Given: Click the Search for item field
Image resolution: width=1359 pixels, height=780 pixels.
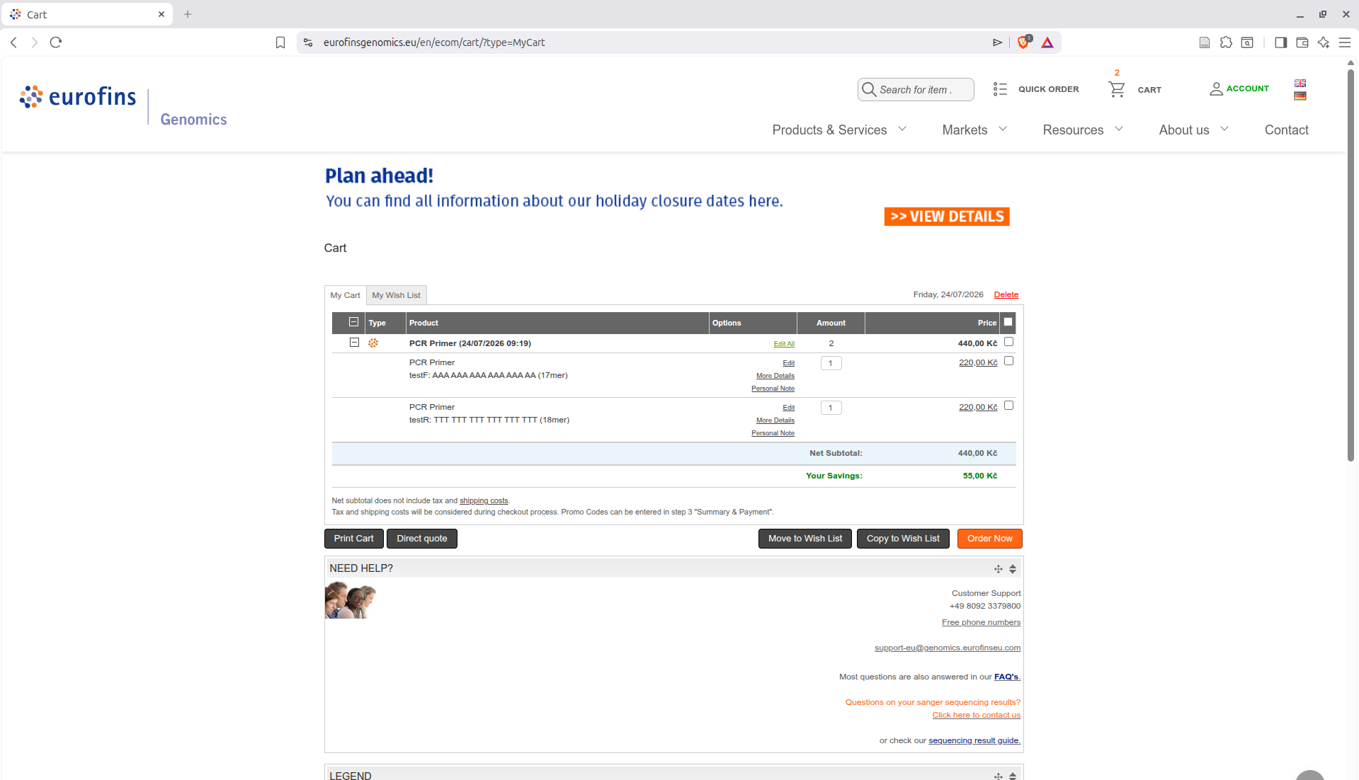Looking at the screenshot, I should tap(916, 90).
